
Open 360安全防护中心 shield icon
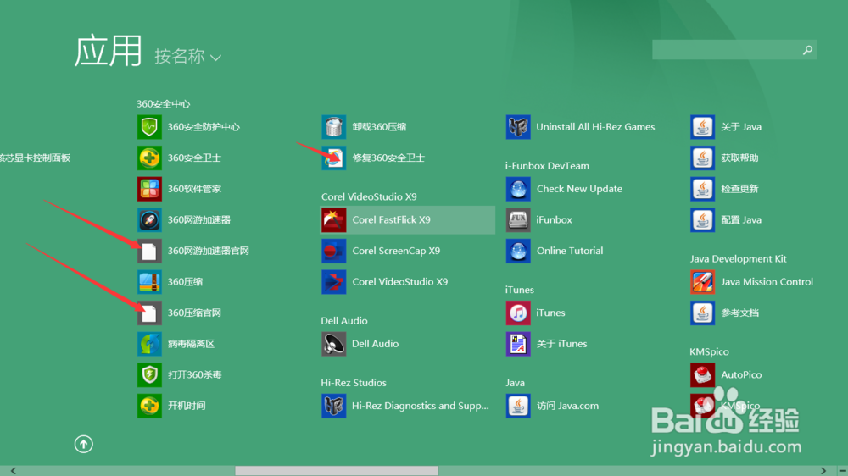(149, 127)
